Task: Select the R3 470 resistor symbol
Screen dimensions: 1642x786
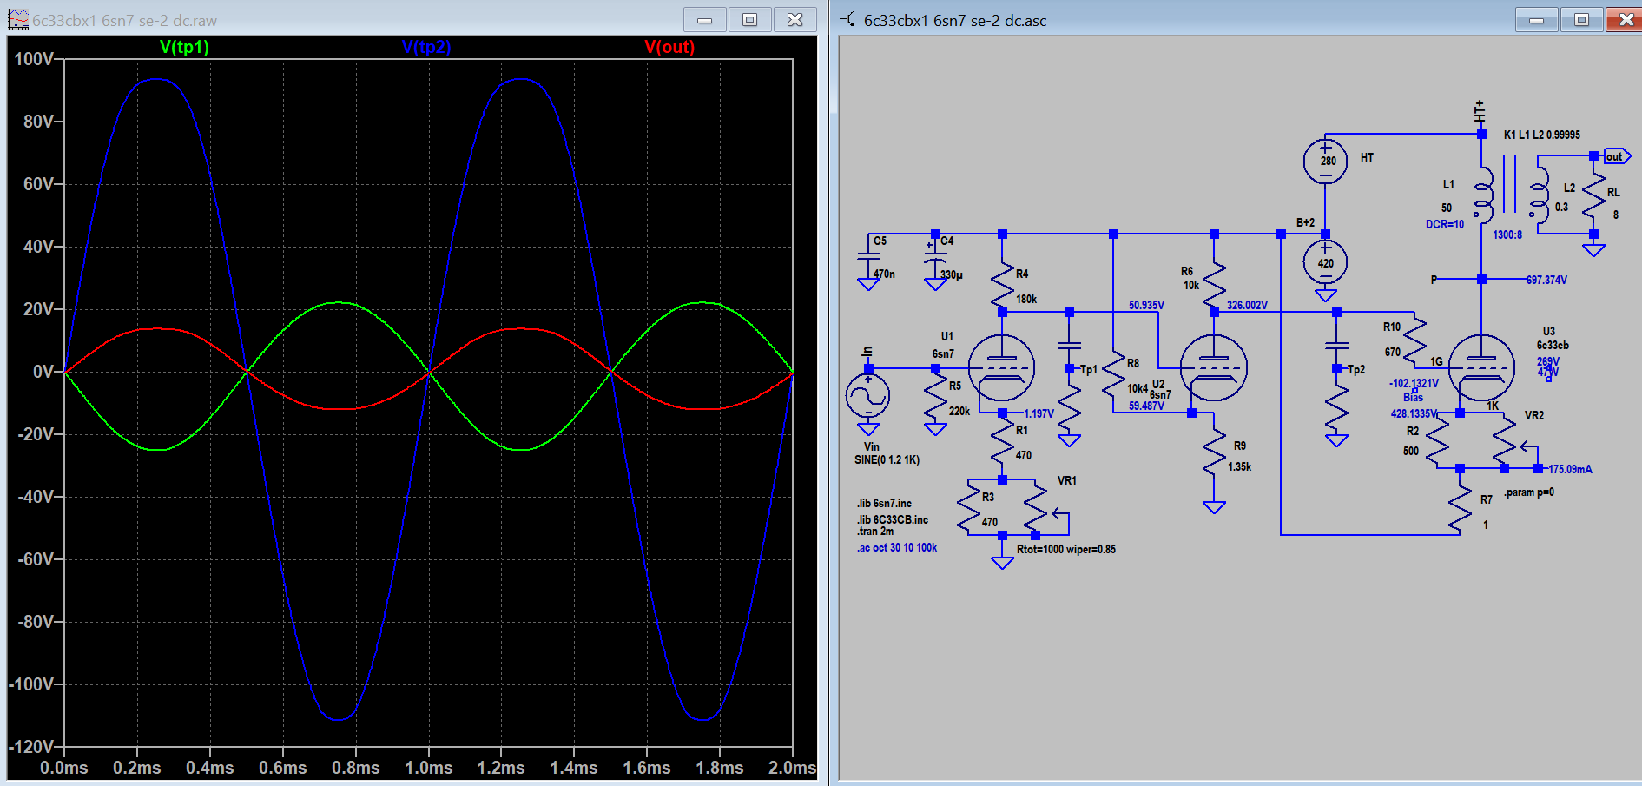Action: pos(968,508)
